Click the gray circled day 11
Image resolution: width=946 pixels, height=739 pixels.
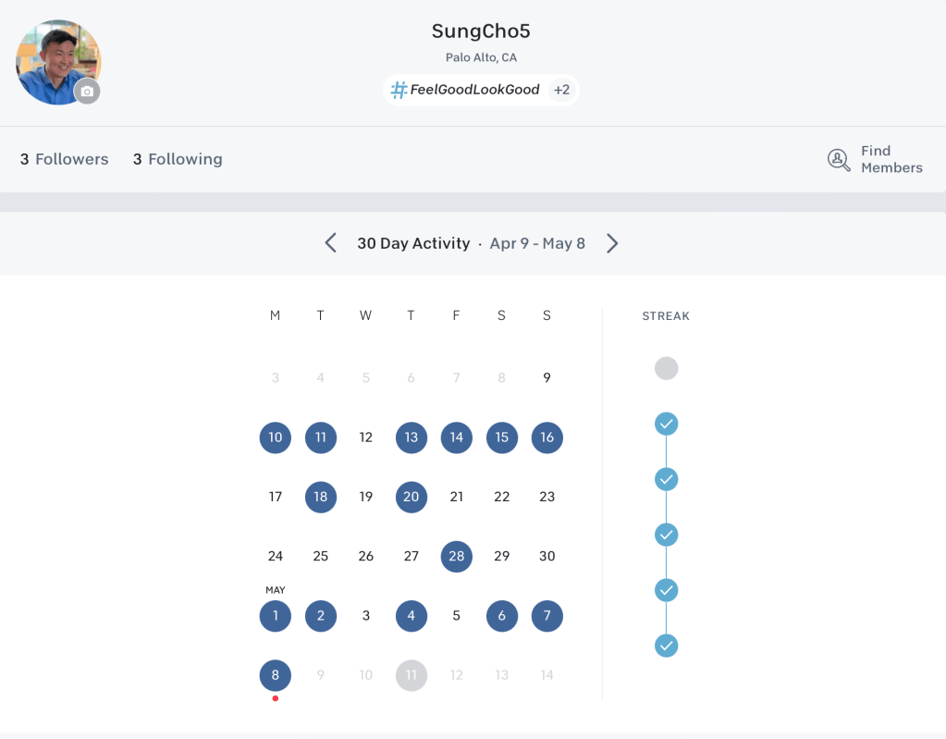pyautogui.click(x=412, y=675)
